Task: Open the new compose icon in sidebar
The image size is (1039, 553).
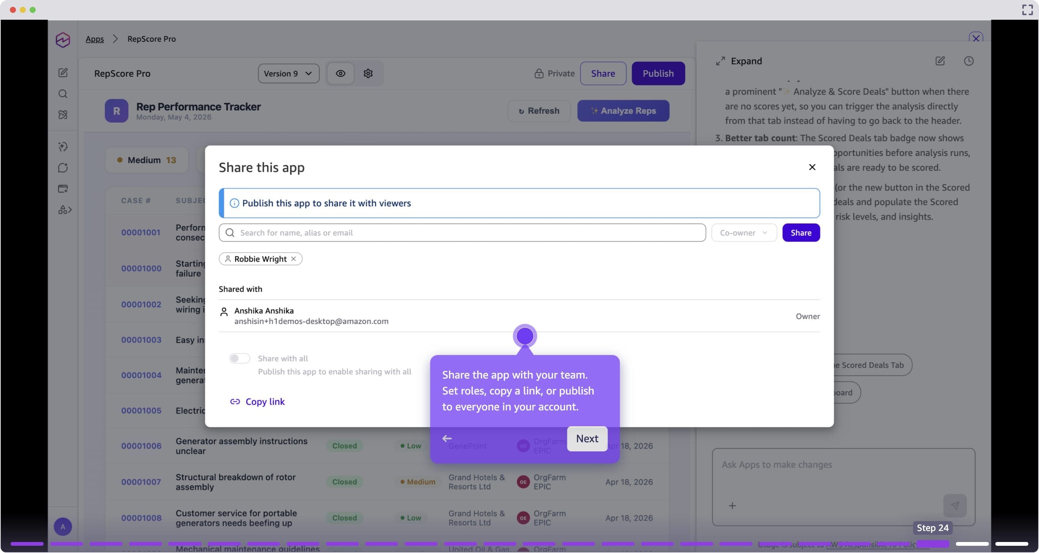Action: click(63, 72)
